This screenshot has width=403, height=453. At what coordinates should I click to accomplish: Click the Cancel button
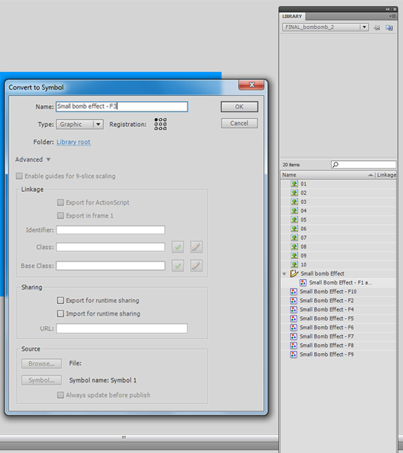(x=239, y=123)
